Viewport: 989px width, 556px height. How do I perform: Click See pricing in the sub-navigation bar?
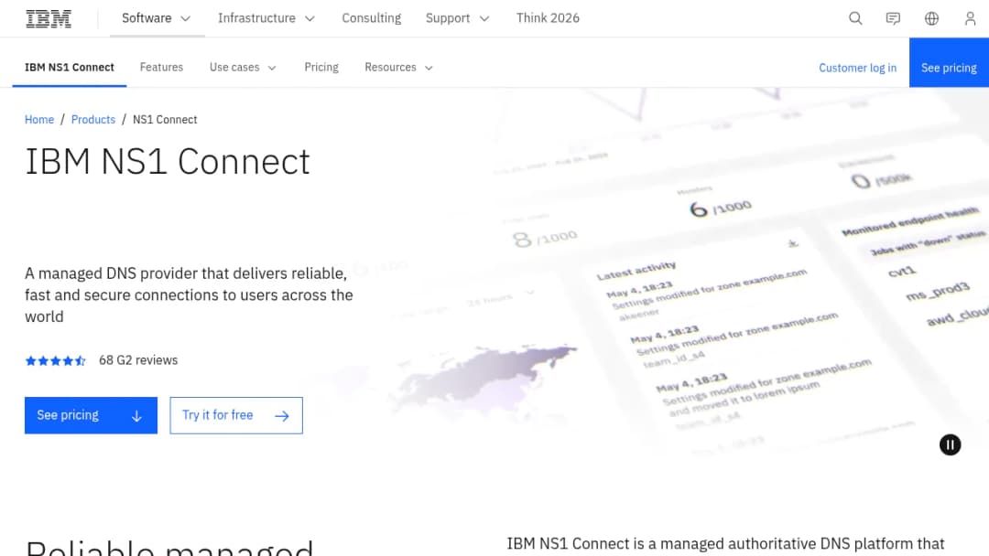coord(949,63)
